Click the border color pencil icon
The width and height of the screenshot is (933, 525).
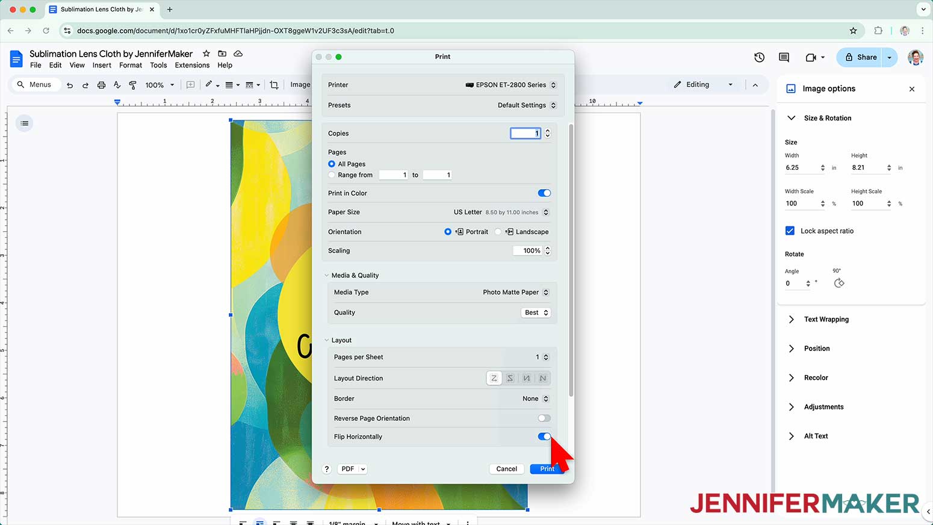point(209,84)
